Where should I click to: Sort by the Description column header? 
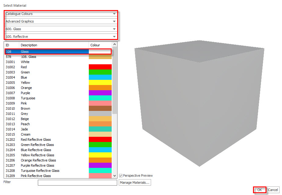click(54, 45)
